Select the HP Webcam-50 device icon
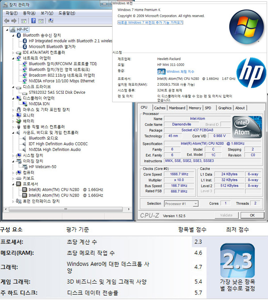 coord(25,167)
